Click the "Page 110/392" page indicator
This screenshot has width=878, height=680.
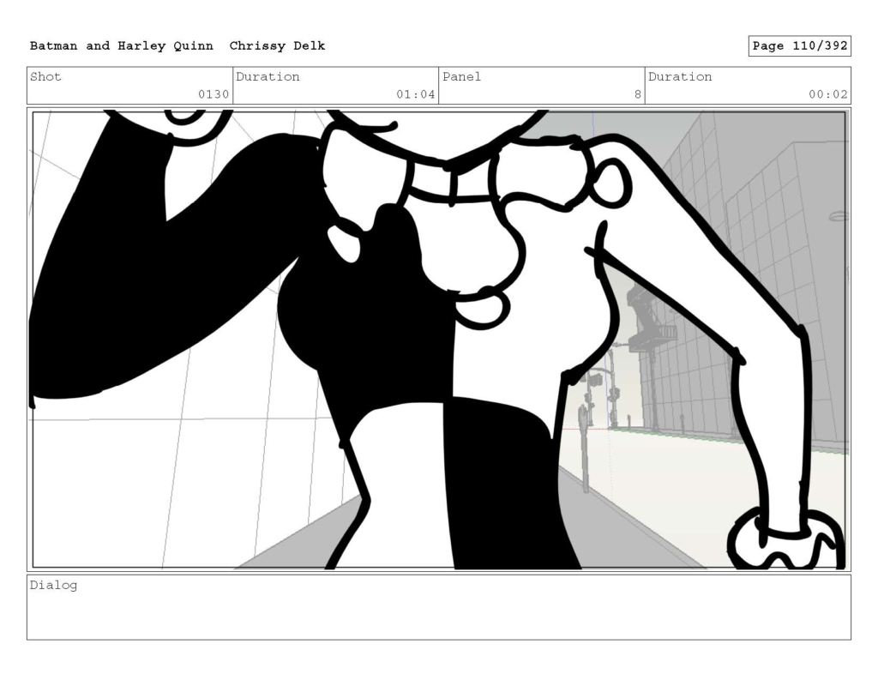800,46
